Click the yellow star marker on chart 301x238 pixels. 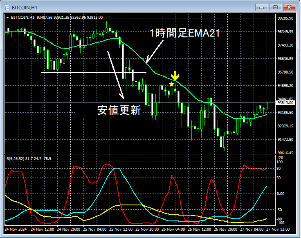click(x=171, y=85)
